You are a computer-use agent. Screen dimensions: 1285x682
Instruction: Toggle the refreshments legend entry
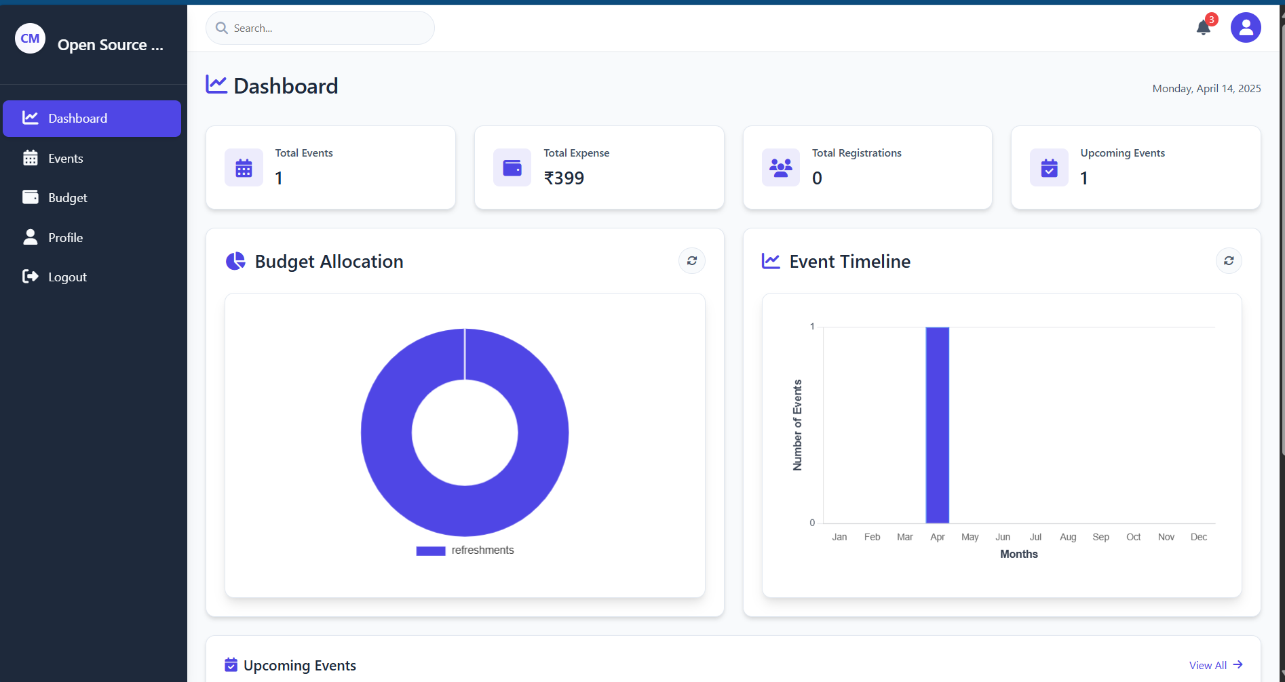(464, 550)
